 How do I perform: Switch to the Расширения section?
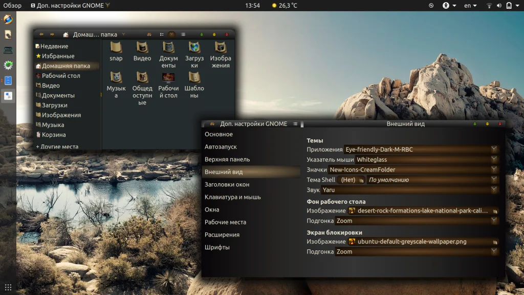pos(222,235)
